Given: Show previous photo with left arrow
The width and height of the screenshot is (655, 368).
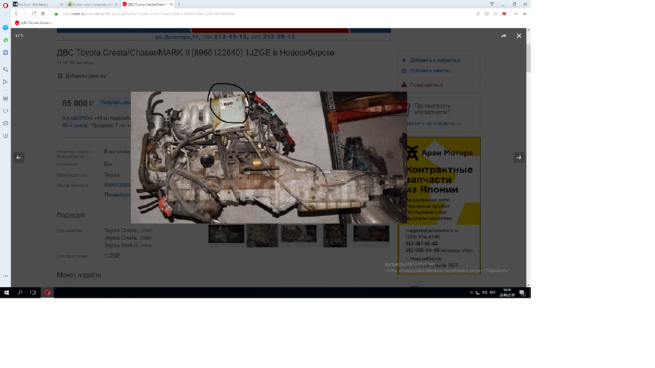Looking at the screenshot, I should click(18, 158).
